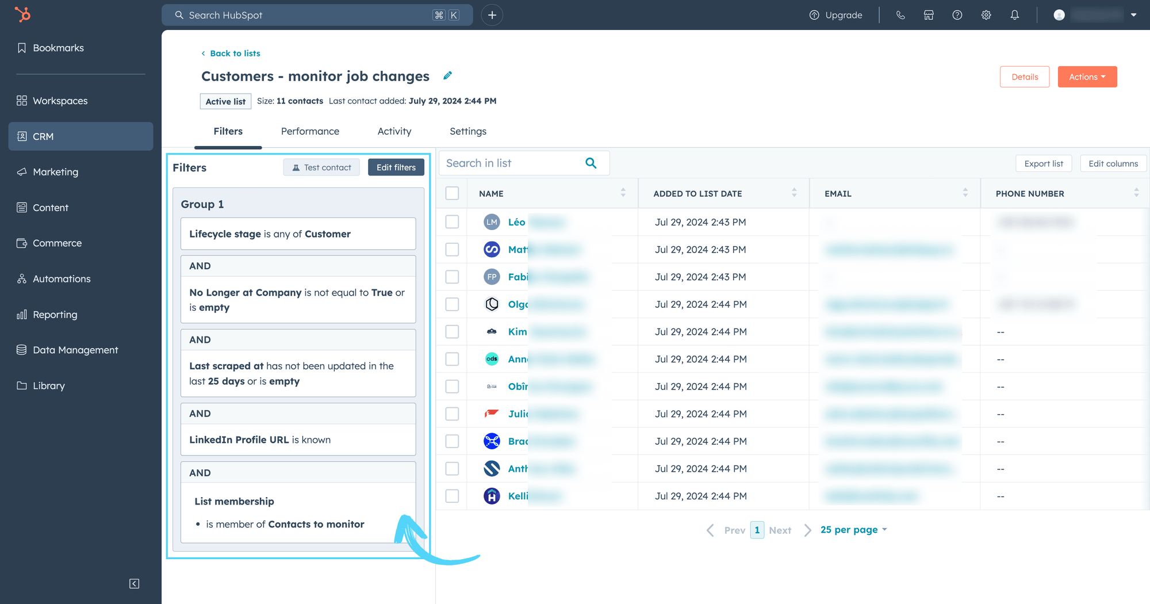This screenshot has width=1150, height=604.
Task: Check the box for Obi contact
Action: click(452, 387)
